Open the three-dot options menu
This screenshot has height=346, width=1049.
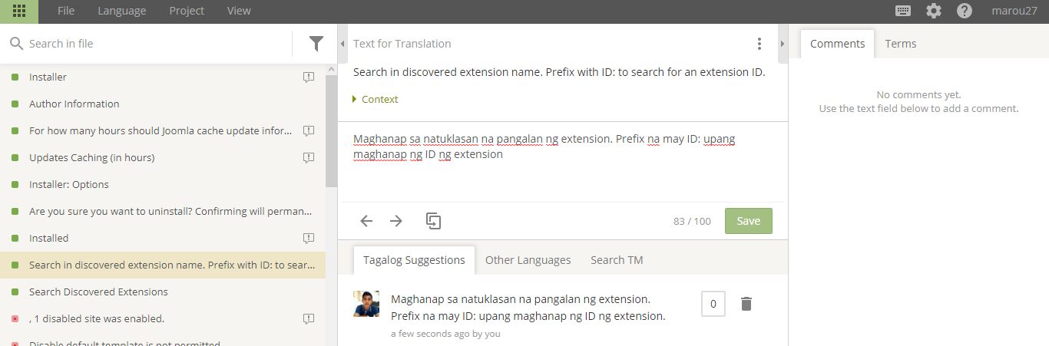pyautogui.click(x=759, y=44)
